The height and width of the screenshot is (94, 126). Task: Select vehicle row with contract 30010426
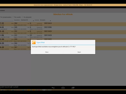coord(63,32)
